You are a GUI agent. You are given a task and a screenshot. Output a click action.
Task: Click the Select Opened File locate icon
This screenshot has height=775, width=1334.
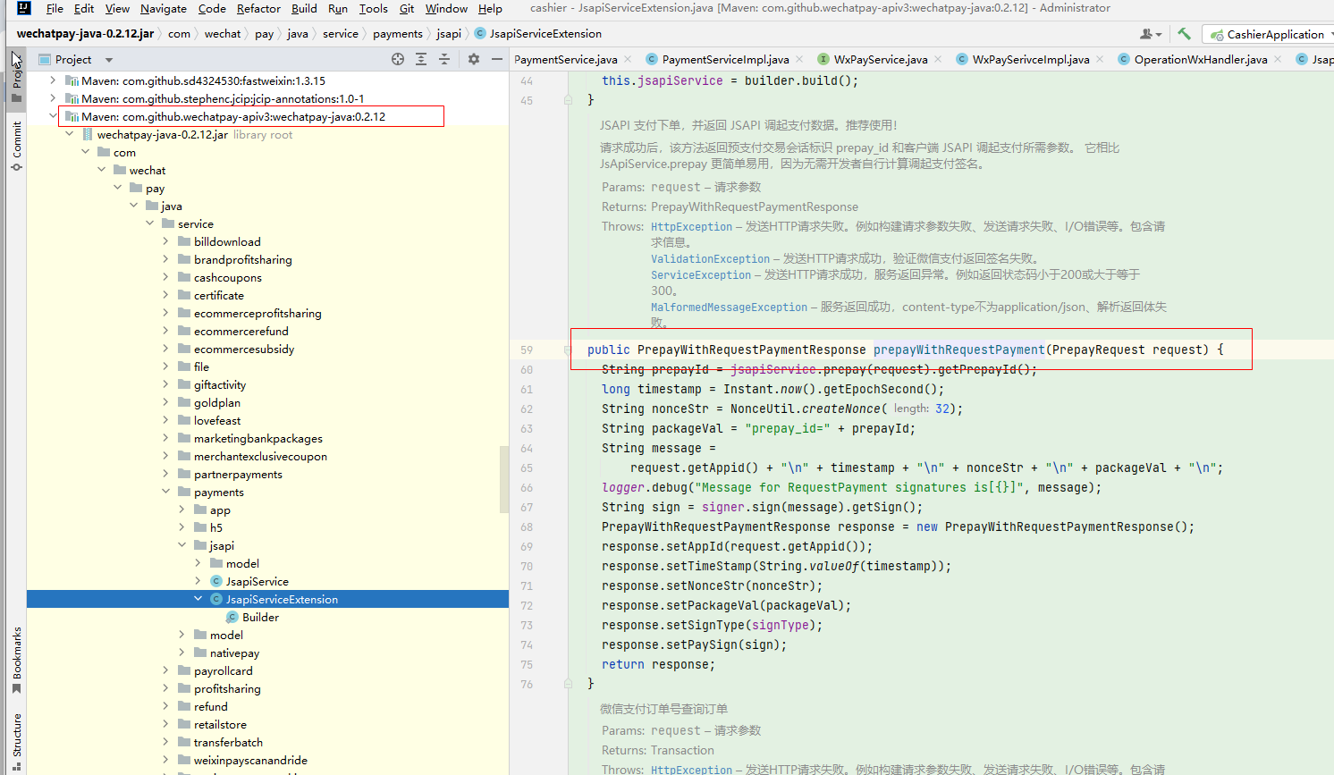click(398, 59)
